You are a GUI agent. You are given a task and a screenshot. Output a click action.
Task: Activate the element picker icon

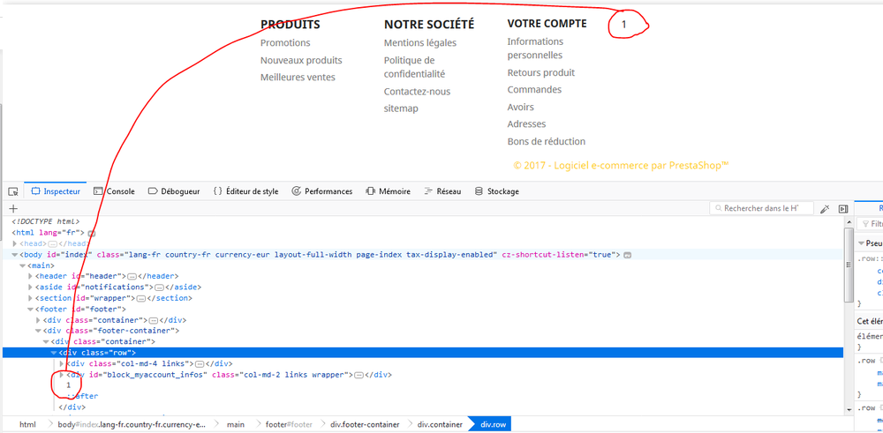tap(13, 191)
